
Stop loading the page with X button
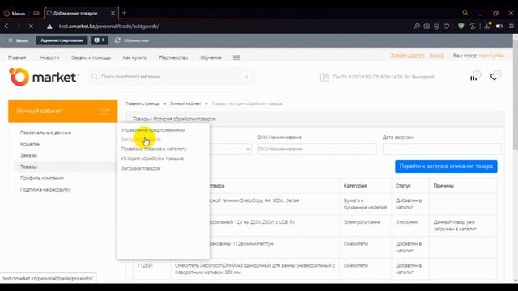click(x=31, y=26)
